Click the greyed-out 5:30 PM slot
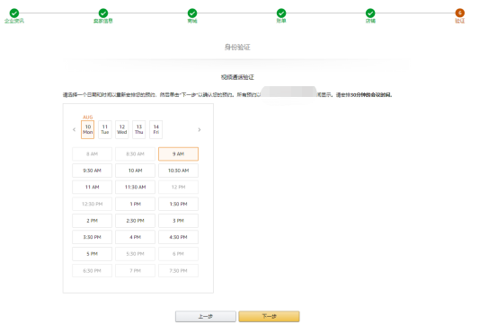This screenshot has width=497, height=333. click(136, 254)
